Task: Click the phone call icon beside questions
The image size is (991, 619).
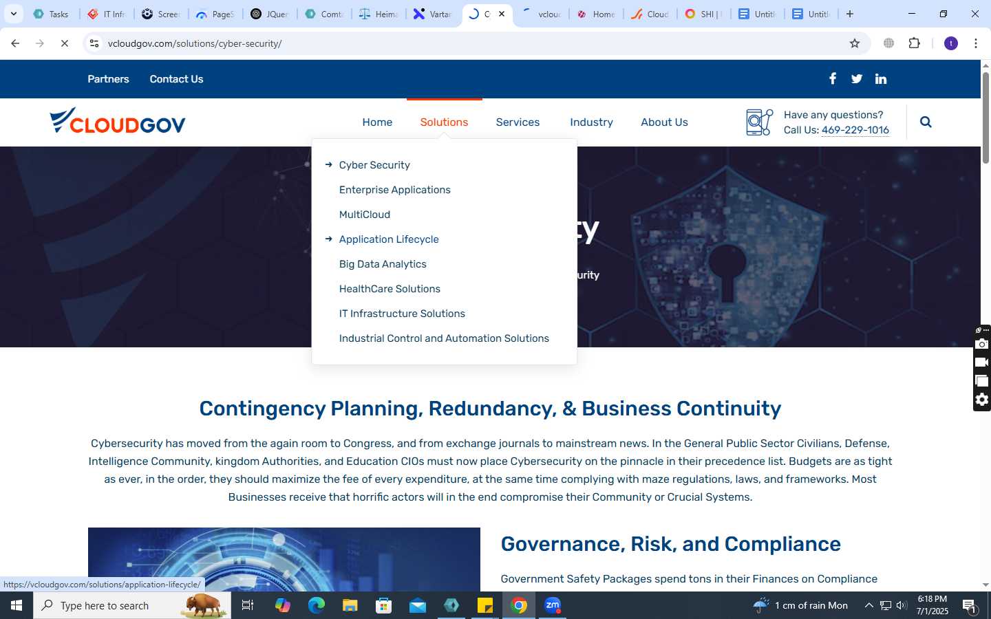Action: click(x=760, y=122)
